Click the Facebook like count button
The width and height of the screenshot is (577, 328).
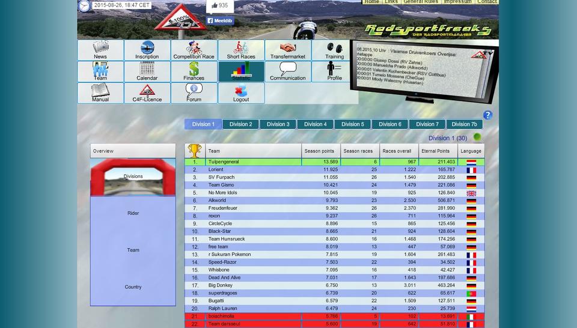[219, 5]
